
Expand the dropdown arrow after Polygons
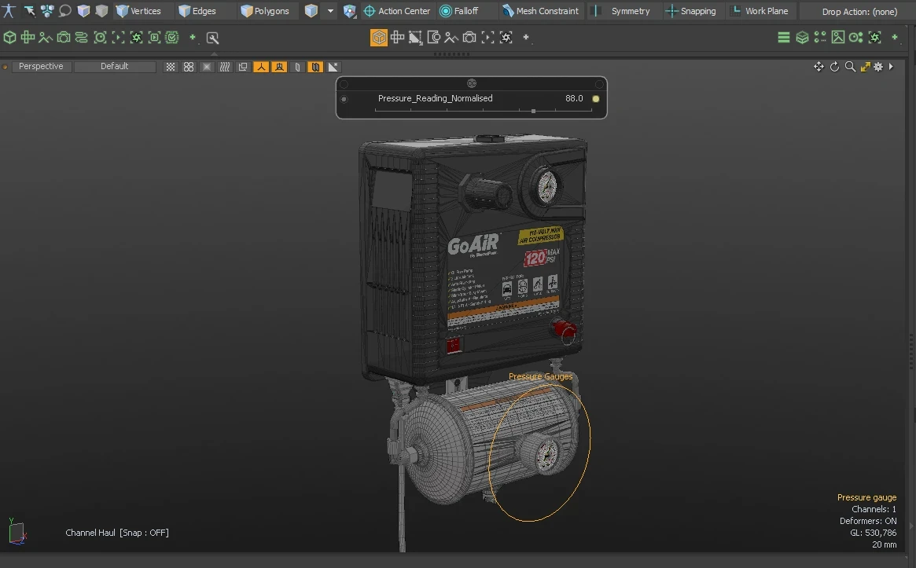pyautogui.click(x=330, y=11)
